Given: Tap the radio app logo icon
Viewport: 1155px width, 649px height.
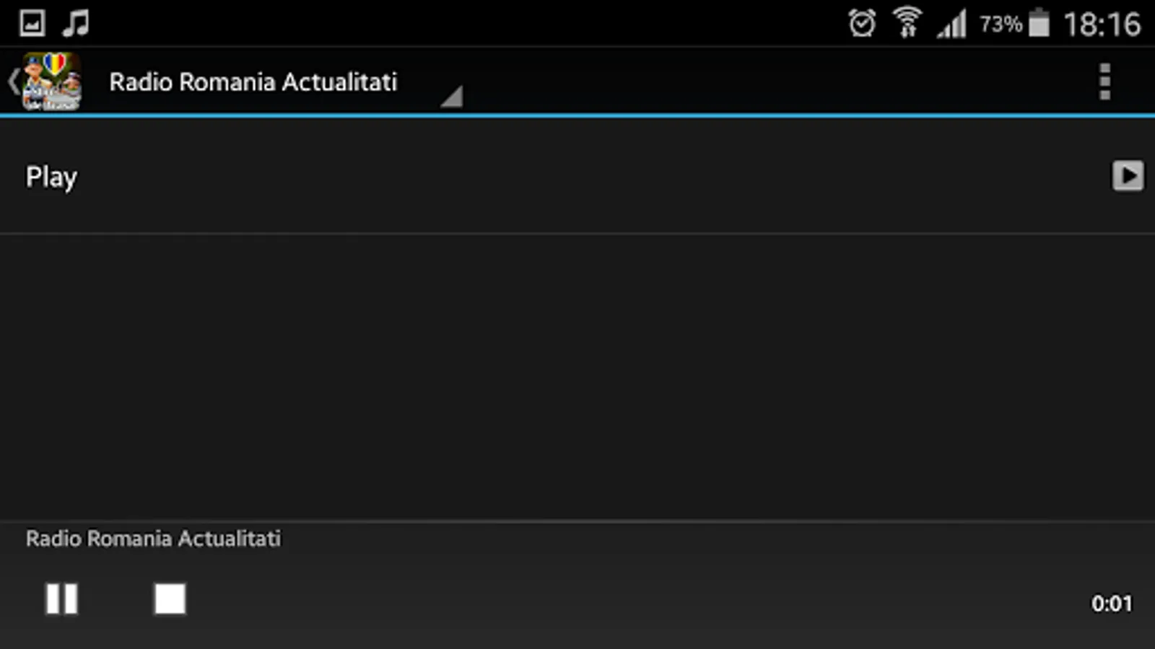Looking at the screenshot, I should (x=51, y=81).
